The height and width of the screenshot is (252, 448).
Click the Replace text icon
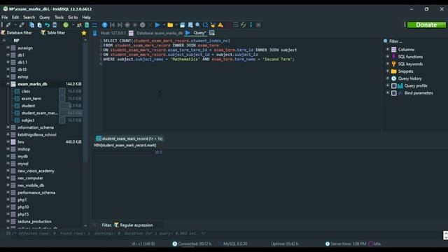coord(205,25)
